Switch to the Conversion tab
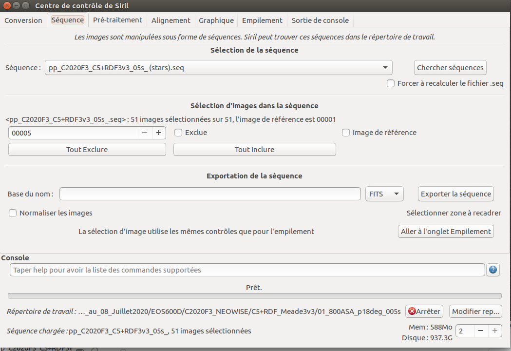This screenshot has width=511, height=351. coord(23,20)
